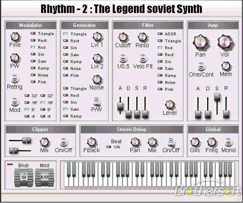Click the Amp Vol knob
The width and height of the screenshot is (243, 203).
tap(225, 42)
